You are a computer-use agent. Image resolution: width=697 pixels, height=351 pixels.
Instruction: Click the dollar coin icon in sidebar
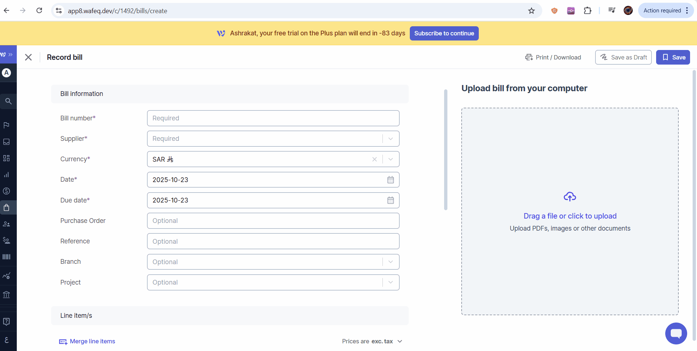click(x=7, y=191)
